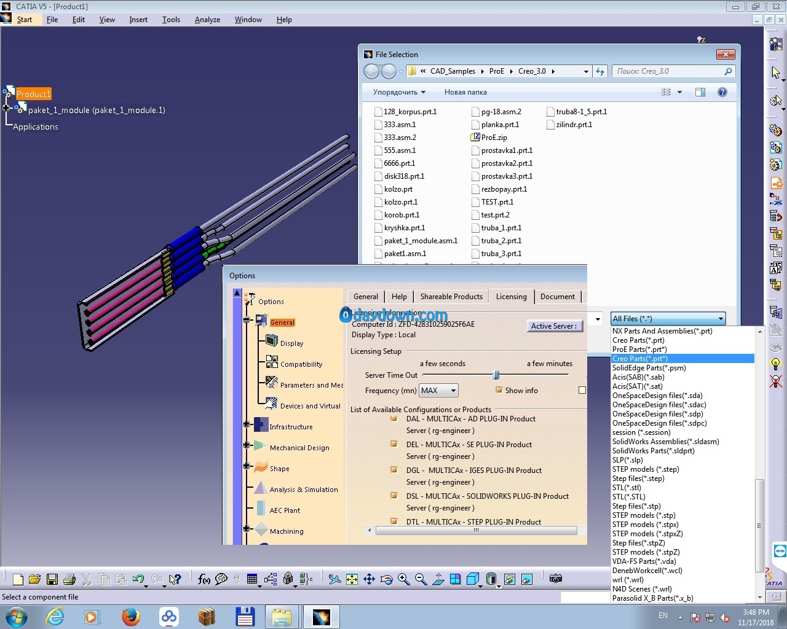The image size is (787, 629).
Task: Expand the Machining node in Options tree
Action: pos(247,528)
